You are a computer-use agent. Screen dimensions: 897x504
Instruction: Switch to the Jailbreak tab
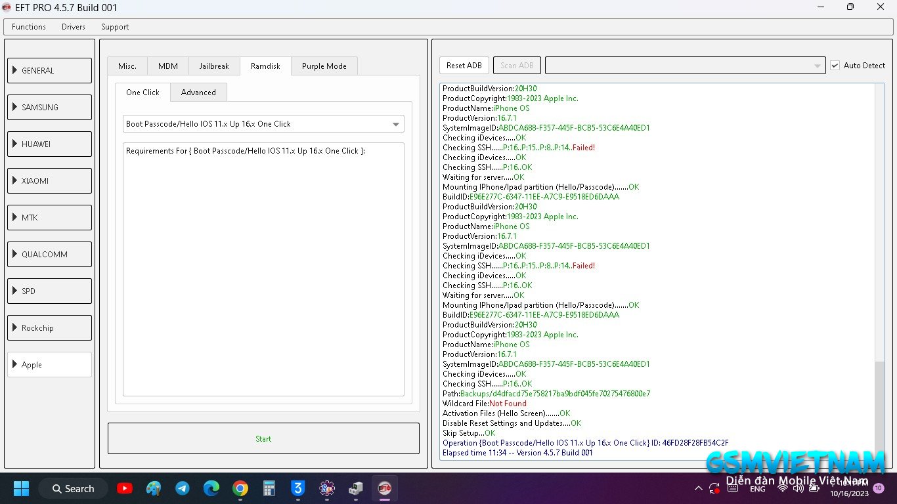pyautogui.click(x=214, y=66)
